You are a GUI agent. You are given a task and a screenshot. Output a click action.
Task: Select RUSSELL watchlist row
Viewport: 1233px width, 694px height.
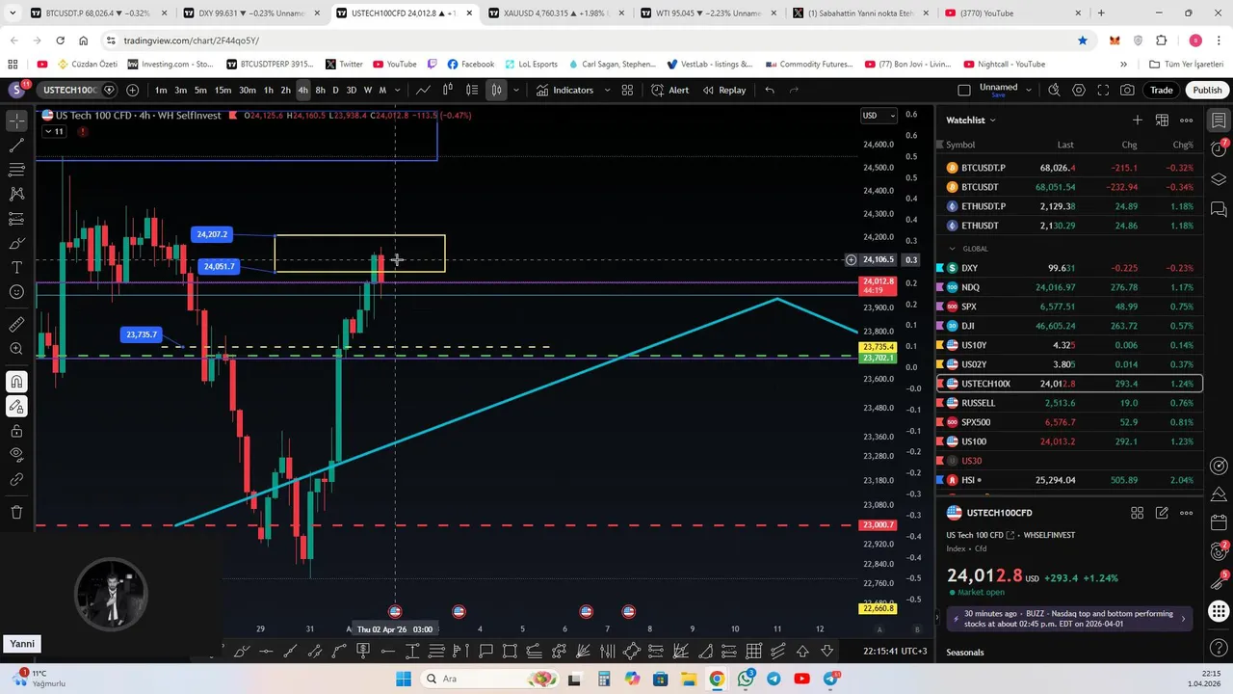click(x=1069, y=403)
